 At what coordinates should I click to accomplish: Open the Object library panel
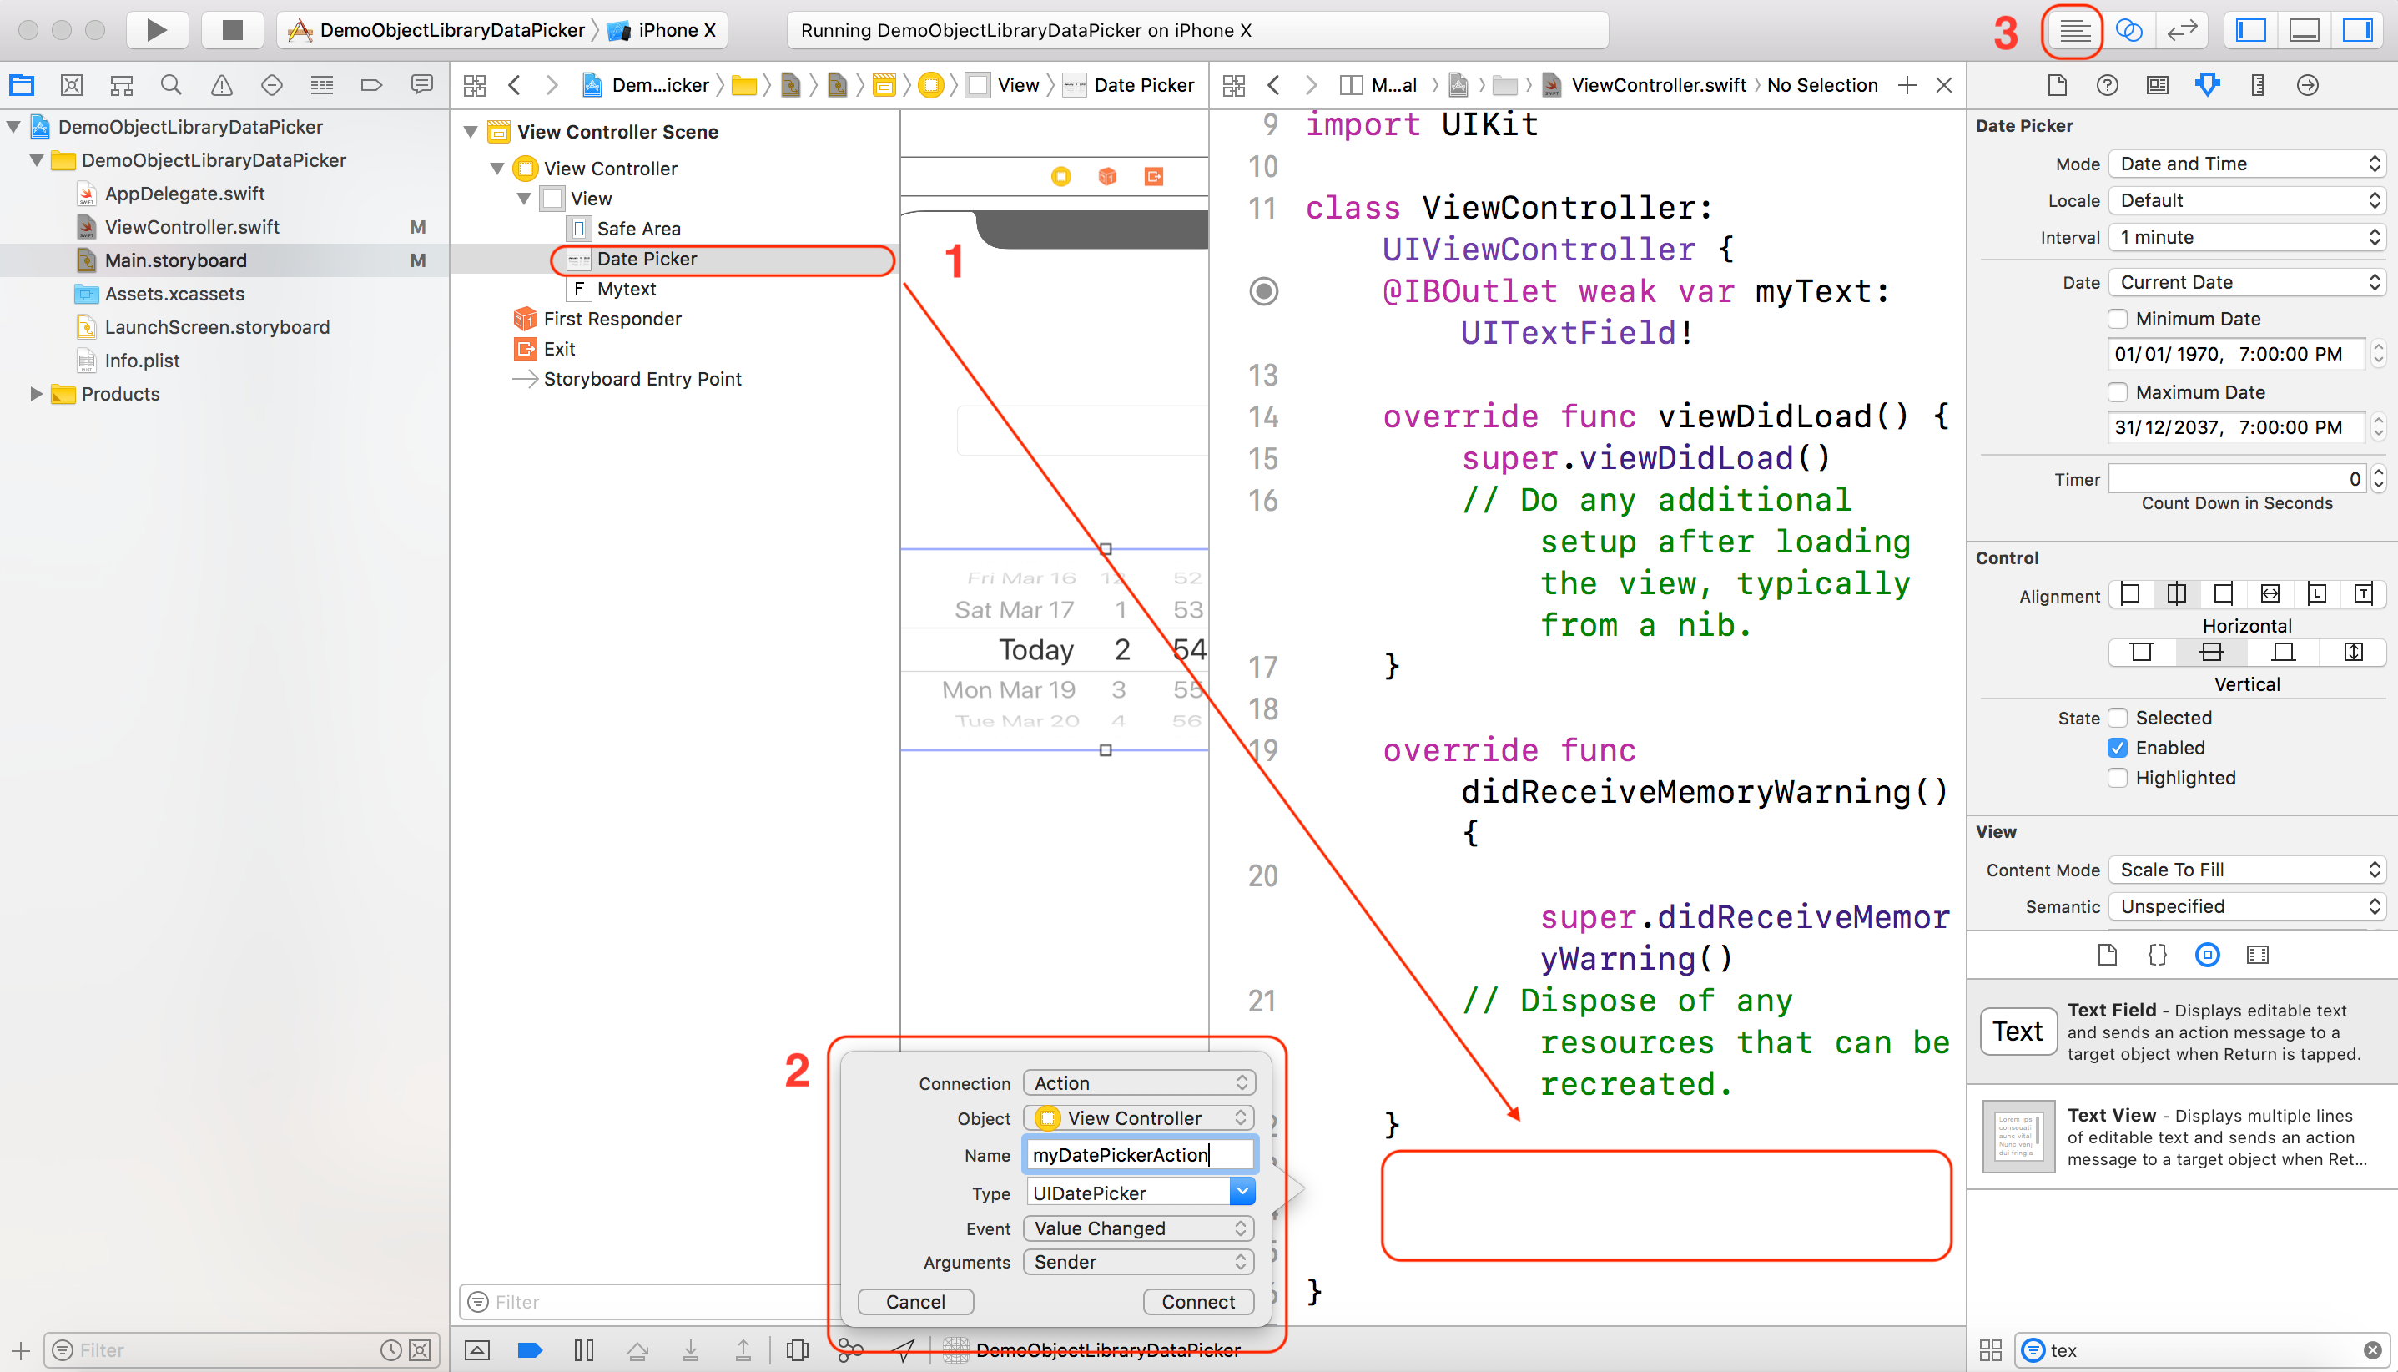(x=2207, y=955)
